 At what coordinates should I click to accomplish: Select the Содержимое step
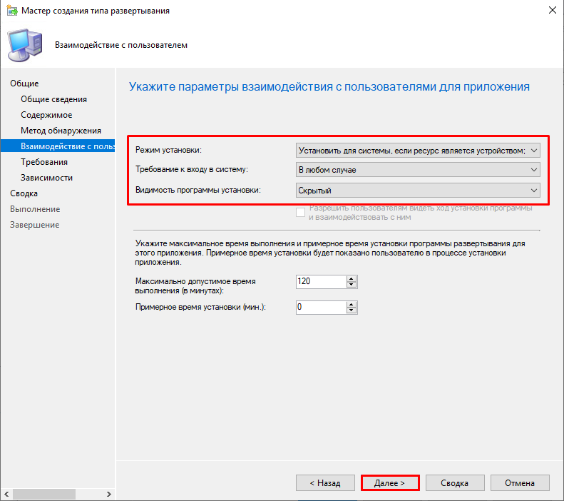click(46, 115)
